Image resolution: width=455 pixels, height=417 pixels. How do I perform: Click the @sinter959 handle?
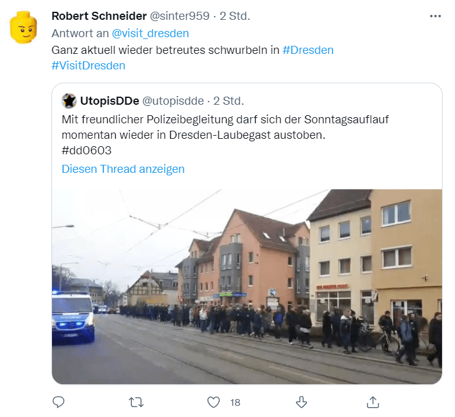click(x=180, y=16)
